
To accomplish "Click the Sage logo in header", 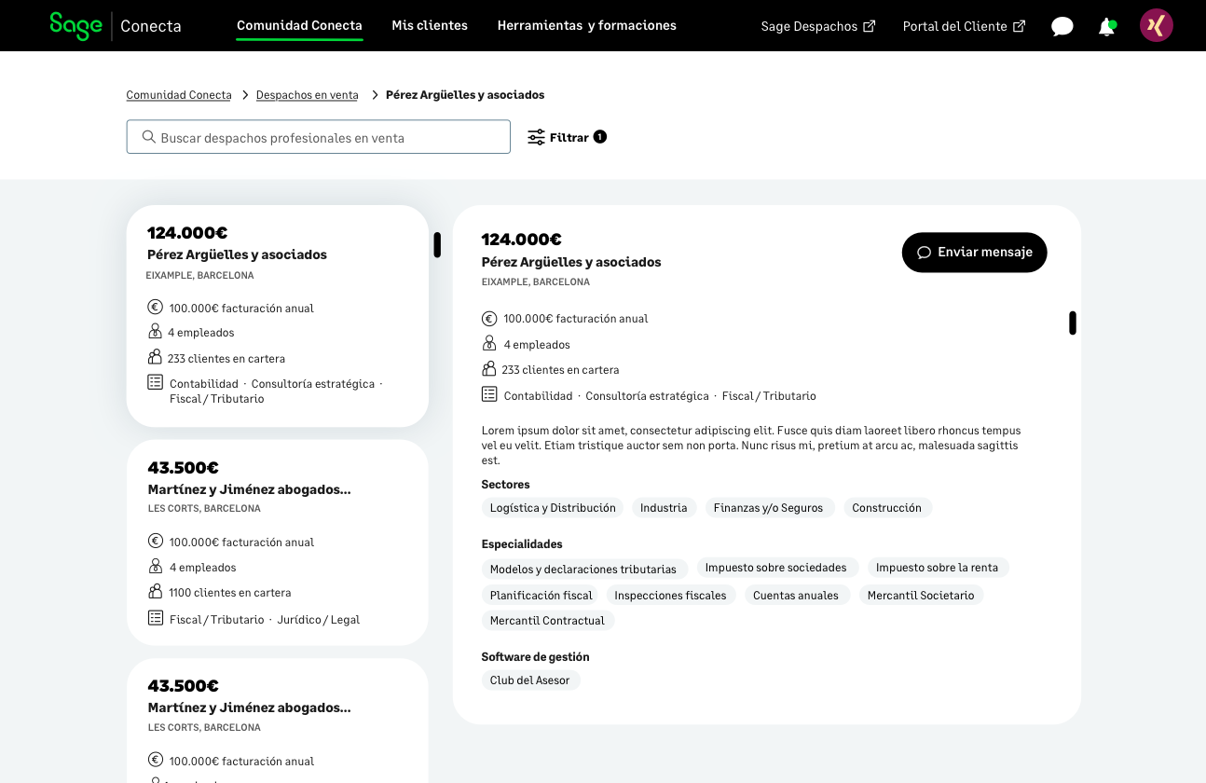I will click(x=75, y=25).
